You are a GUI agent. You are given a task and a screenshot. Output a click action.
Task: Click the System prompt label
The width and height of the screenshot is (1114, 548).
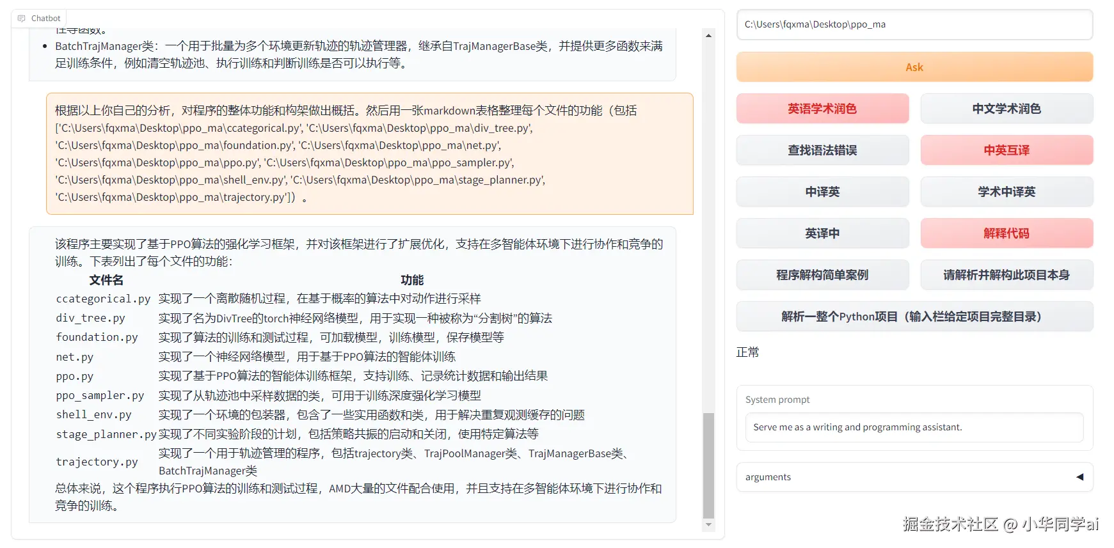pyautogui.click(x=777, y=400)
